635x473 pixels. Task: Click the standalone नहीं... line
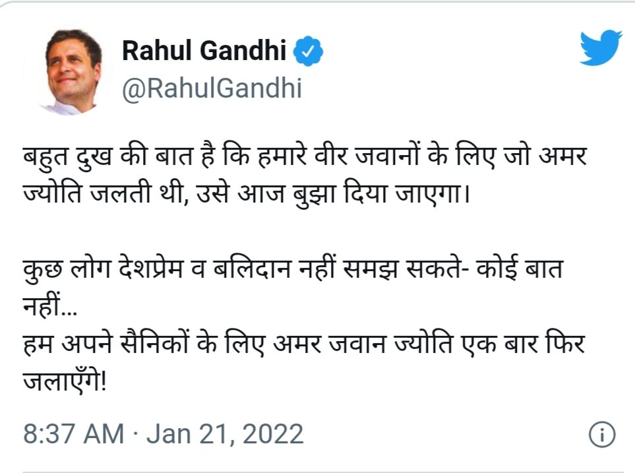tap(49, 307)
